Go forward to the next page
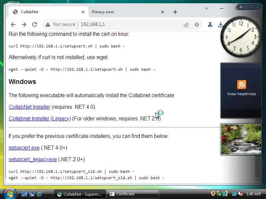 [24, 25]
